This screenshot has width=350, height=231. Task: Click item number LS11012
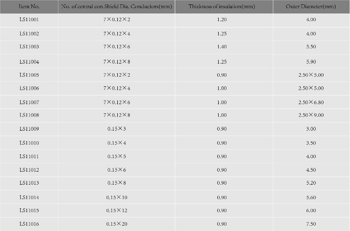(29, 170)
